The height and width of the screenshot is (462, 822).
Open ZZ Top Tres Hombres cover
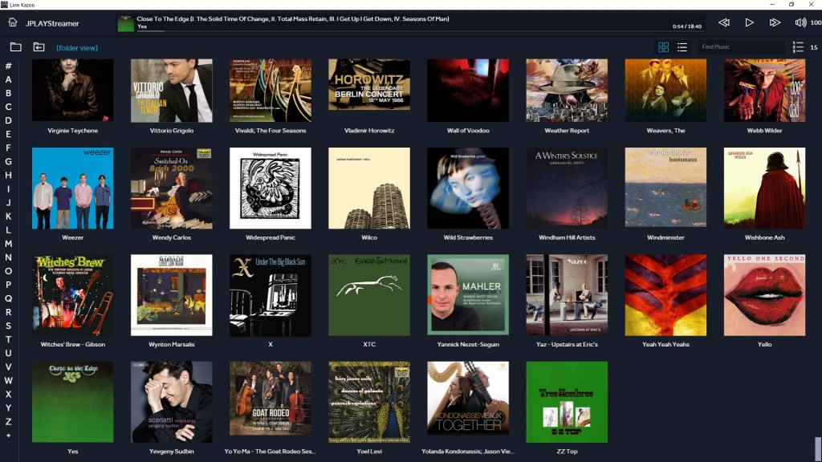click(x=567, y=402)
